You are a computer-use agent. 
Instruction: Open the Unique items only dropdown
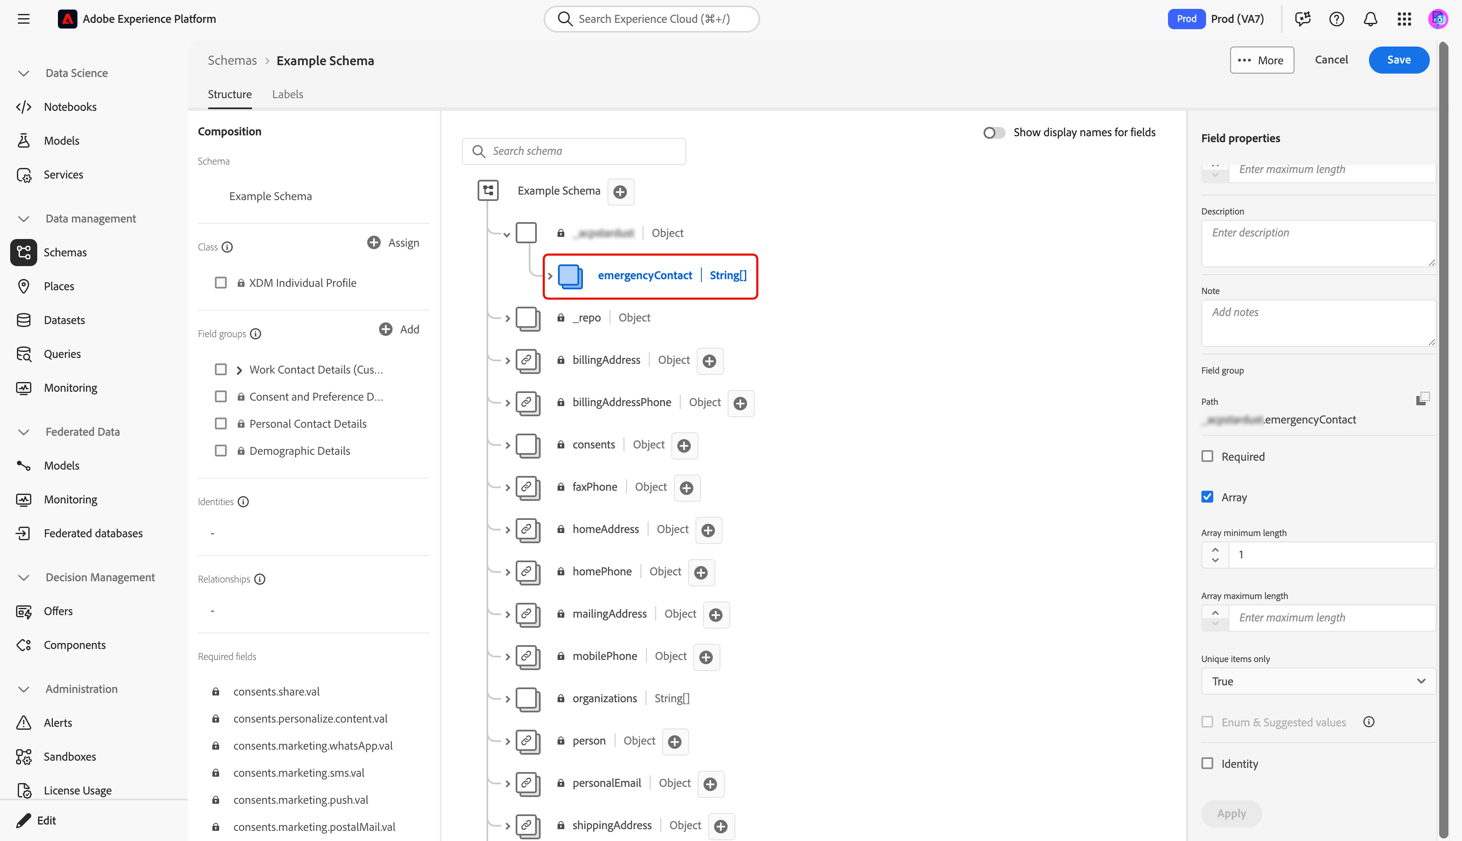tap(1318, 681)
